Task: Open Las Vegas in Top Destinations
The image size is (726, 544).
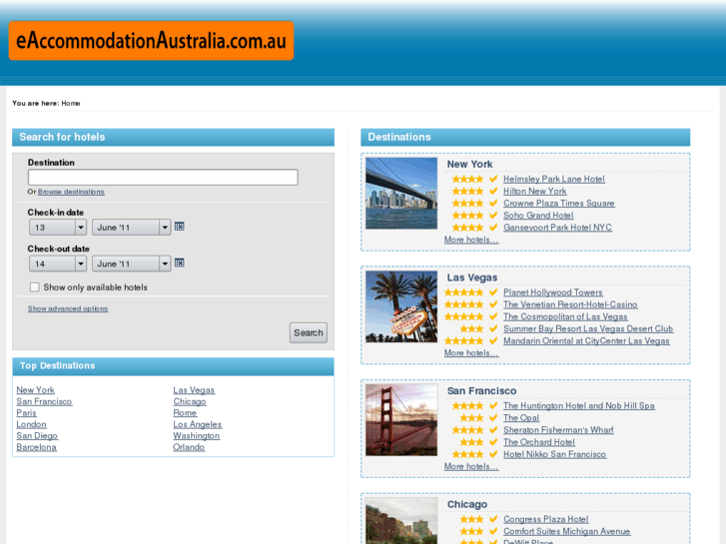Action: point(194,390)
